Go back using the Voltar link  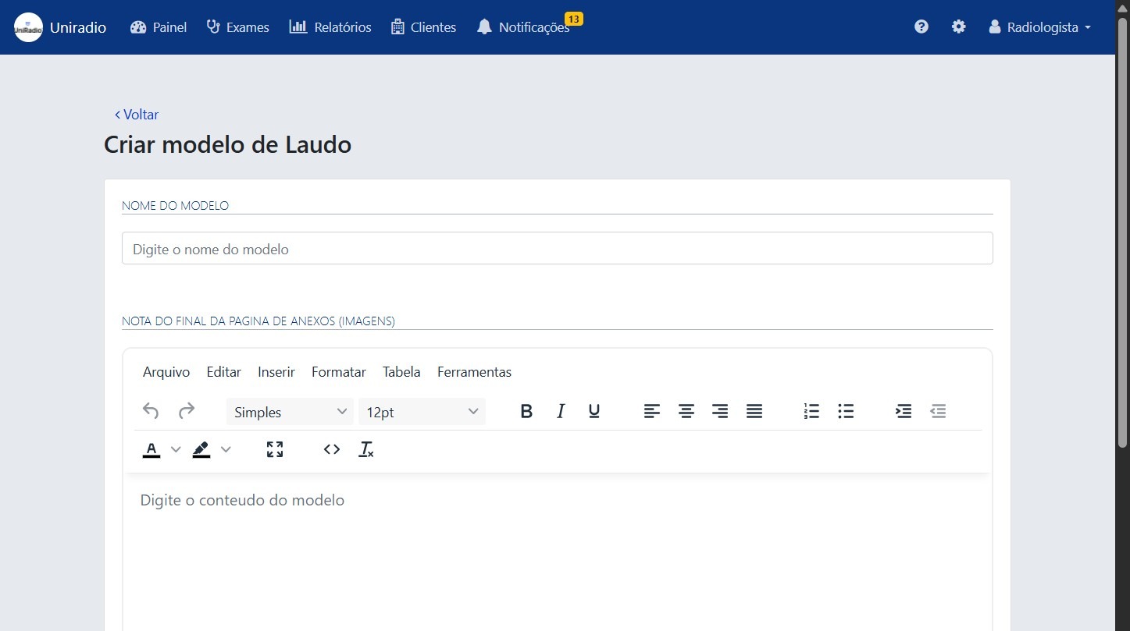137,115
